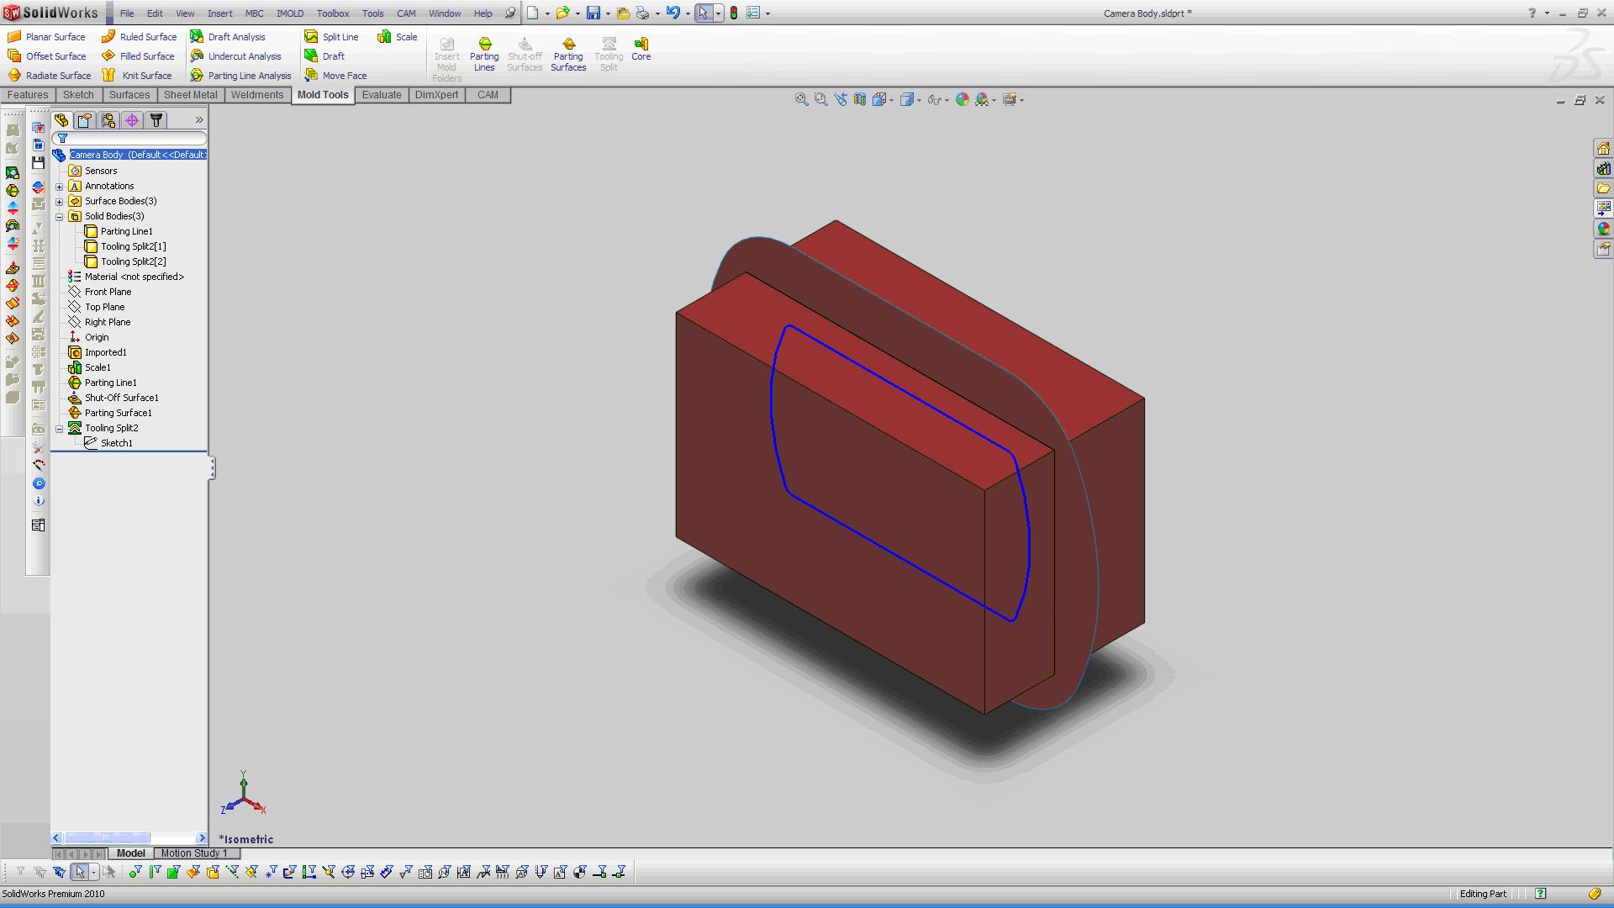Open the Parting Surfaces command
1614x908 pixels.
568,54
